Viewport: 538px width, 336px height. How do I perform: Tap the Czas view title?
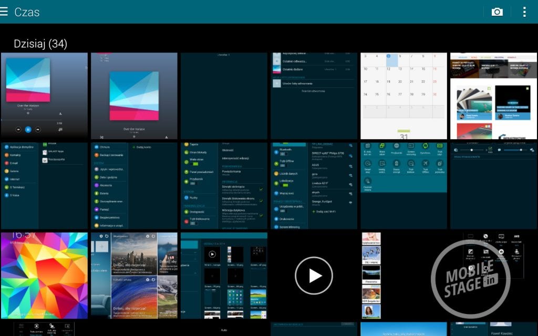27,12
